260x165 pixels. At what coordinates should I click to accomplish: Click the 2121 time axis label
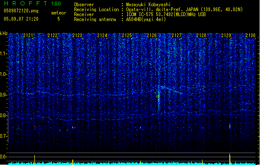tap(28, 35)
